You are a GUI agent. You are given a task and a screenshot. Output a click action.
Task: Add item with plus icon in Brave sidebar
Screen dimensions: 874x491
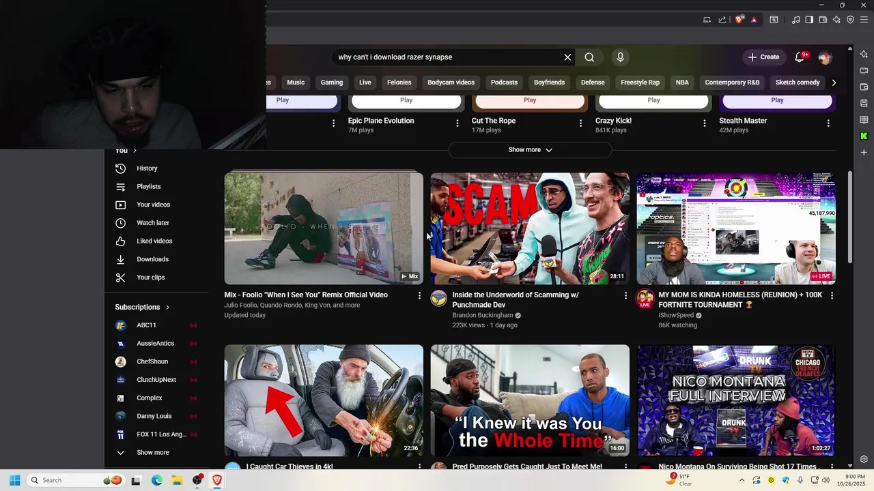(x=864, y=153)
